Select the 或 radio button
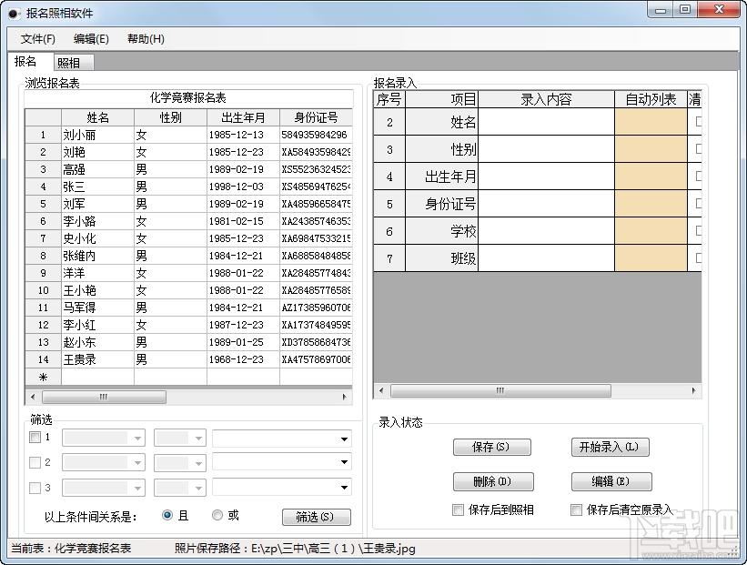This screenshot has width=747, height=565. coord(217,515)
